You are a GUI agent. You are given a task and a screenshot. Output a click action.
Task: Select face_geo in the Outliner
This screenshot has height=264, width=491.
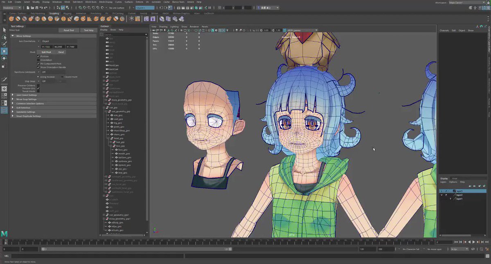123,150
